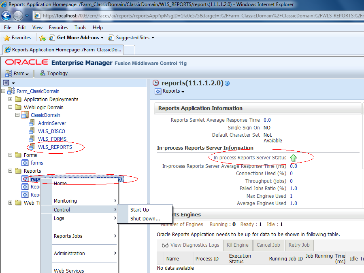Open the recent pages dropdown arrow
The width and height of the screenshot is (364, 273).
[x=27, y=16]
